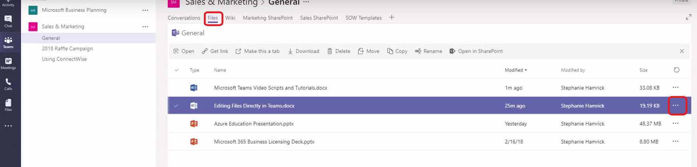The height and width of the screenshot is (167, 697).
Task: Sort by Modified by column header
Action: (573, 70)
